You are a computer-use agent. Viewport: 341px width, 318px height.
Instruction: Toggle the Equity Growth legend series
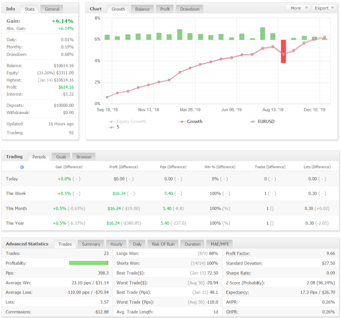click(x=127, y=122)
